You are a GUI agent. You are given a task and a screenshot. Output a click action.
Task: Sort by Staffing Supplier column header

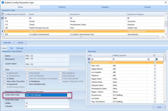pyautogui.click(x=129, y=55)
